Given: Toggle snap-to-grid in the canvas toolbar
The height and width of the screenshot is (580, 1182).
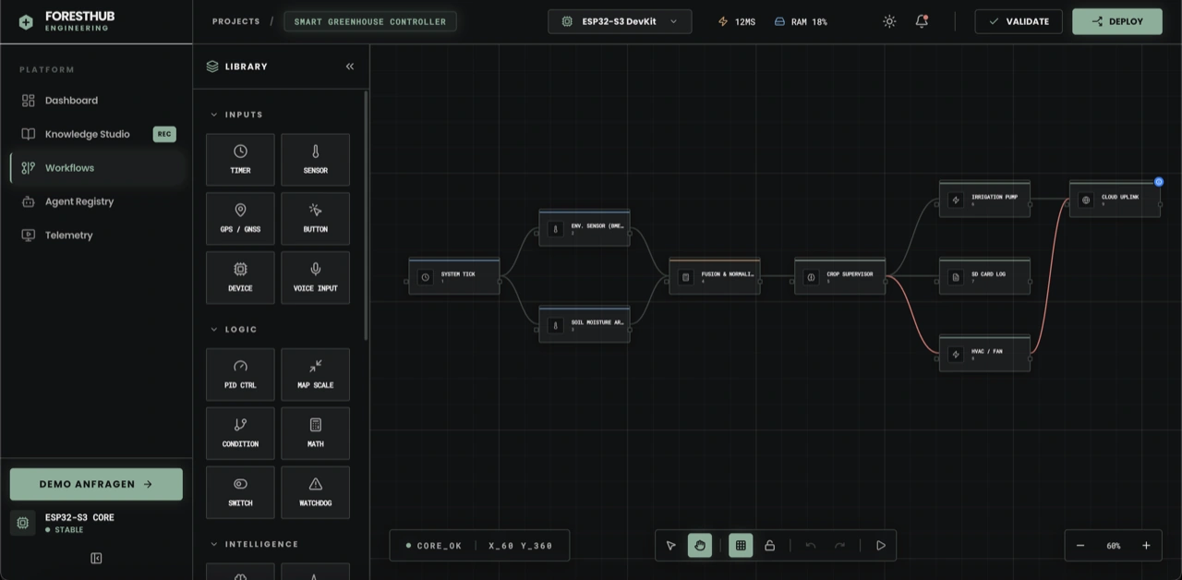Looking at the screenshot, I should pyautogui.click(x=741, y=545).
